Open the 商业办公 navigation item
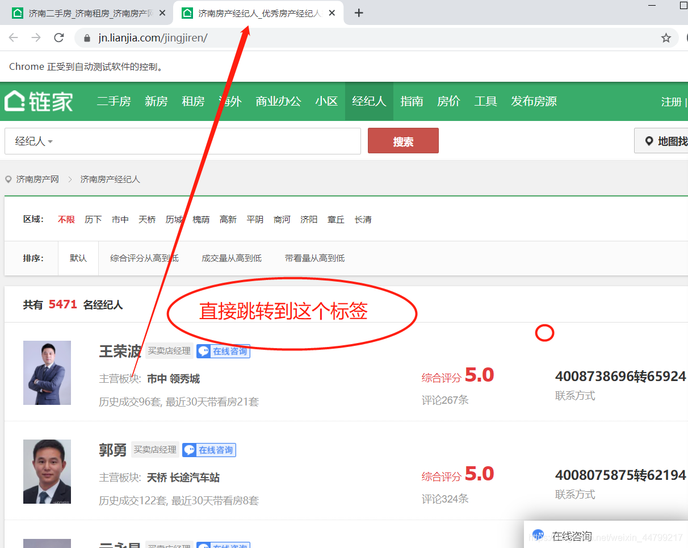 point(278,101)
